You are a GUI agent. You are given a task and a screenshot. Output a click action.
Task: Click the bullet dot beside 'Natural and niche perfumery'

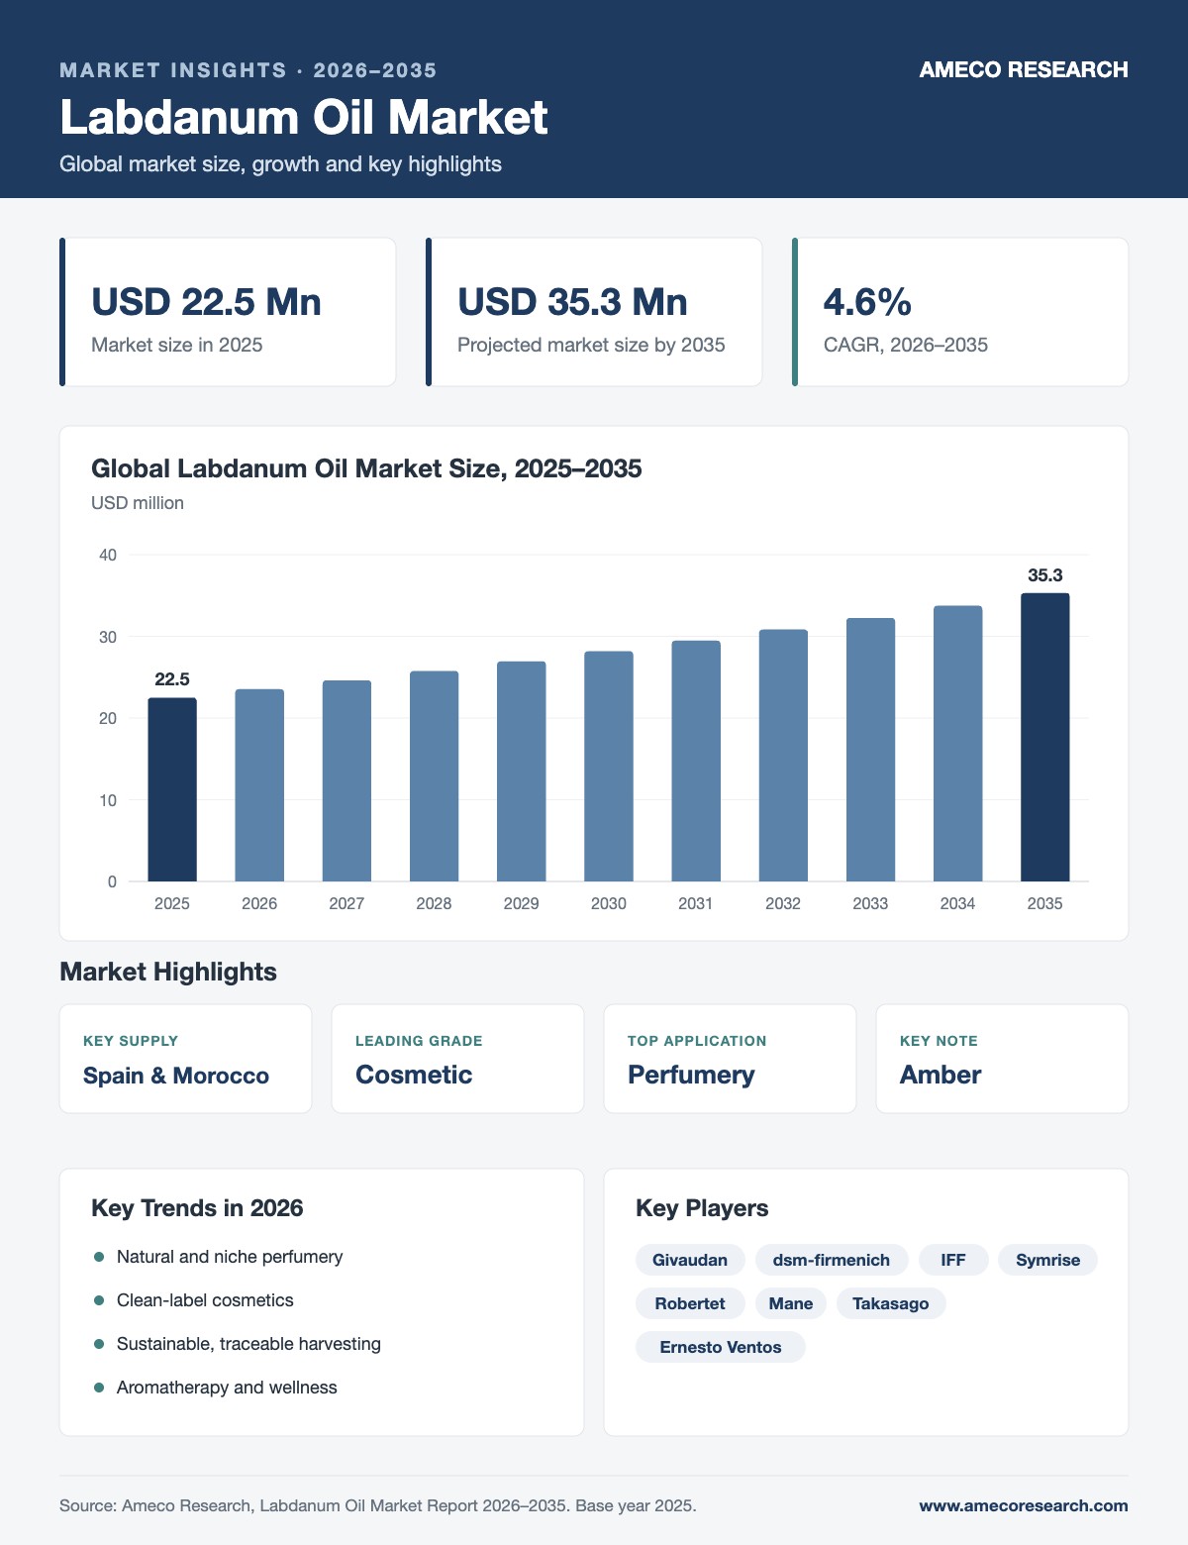[x=99, y=1257]
